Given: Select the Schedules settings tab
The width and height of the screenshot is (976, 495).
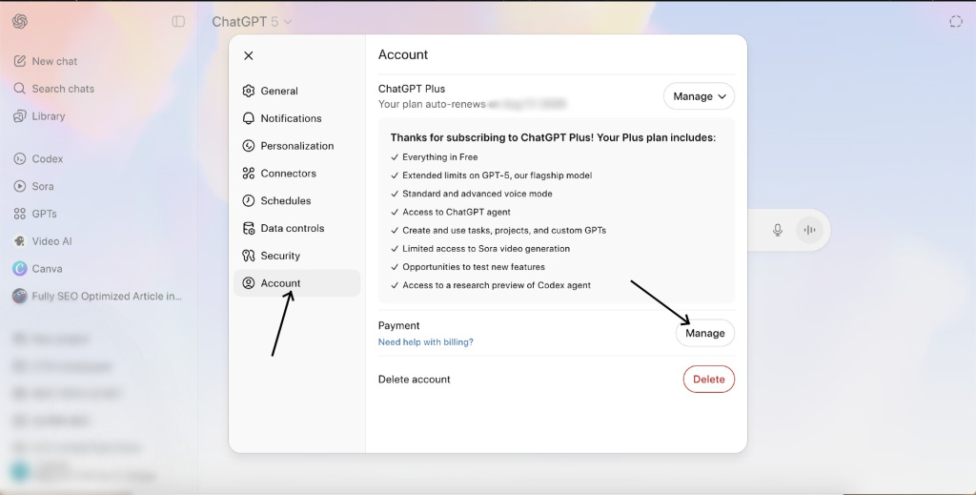Looking at the screenshot, I should click(297, 200).
